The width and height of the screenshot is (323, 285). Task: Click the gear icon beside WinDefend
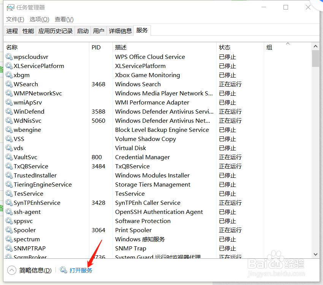pos(9,111)
